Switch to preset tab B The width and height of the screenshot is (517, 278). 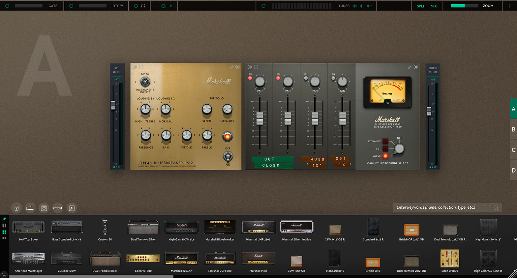(513, 129)
